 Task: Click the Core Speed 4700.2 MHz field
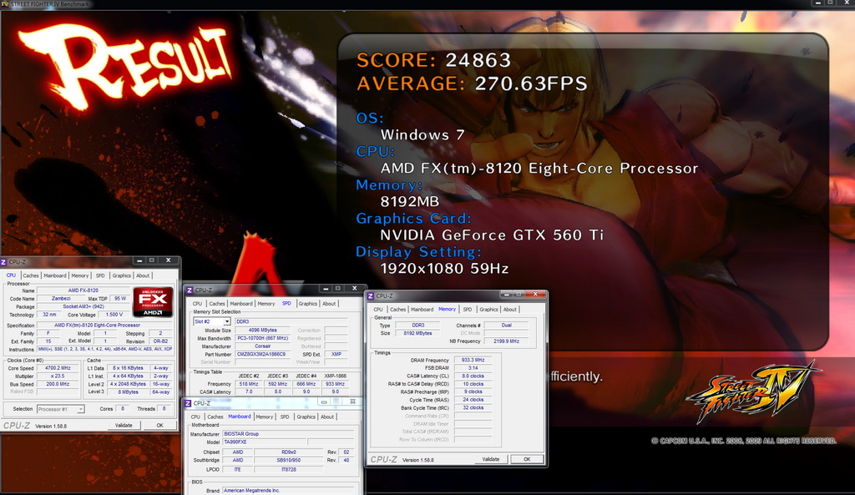point(58,368)
